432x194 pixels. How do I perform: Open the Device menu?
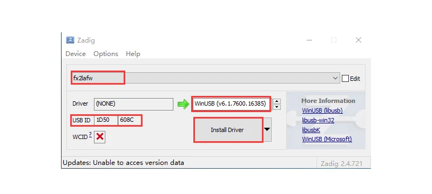click(76, 54)
